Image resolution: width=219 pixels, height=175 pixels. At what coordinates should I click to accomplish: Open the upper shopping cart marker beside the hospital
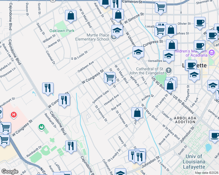[x=5, y=128]
